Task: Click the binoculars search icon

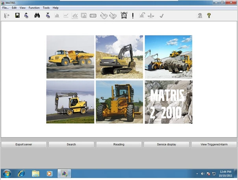Action: [37, 15]
